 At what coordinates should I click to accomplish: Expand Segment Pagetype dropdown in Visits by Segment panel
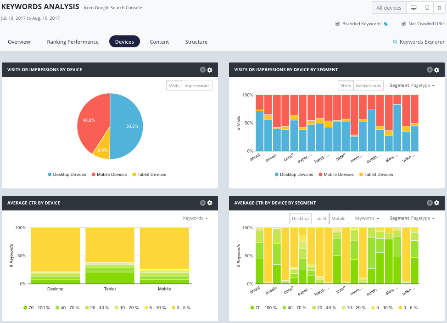412,85
